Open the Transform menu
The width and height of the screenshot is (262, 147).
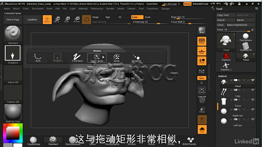[x=152, y=8]
